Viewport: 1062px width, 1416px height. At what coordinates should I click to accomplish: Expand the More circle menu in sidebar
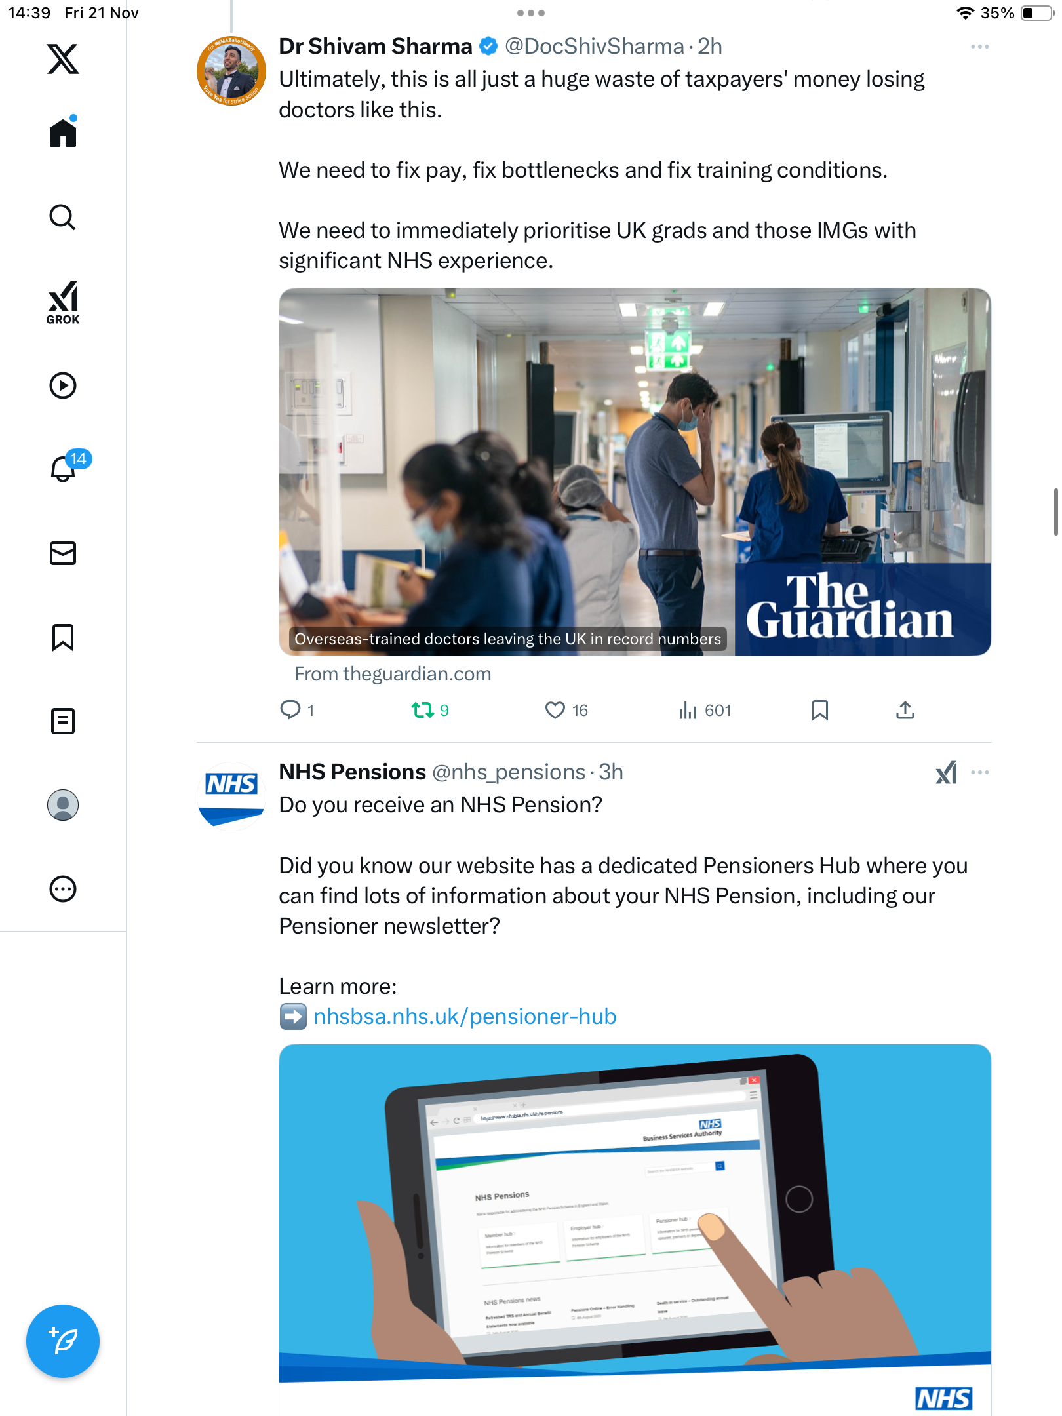tap(63, 889)
